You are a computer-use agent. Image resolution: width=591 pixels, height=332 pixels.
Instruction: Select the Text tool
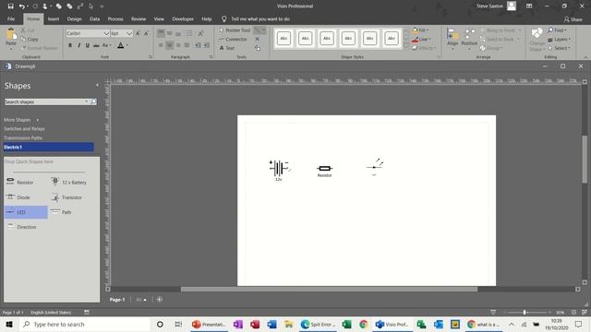[227, 48]
